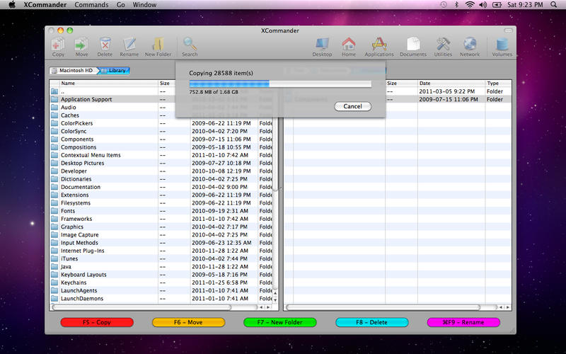Click the orange F6 - Move button
The image size is (566, 354).
click(188, 322)
